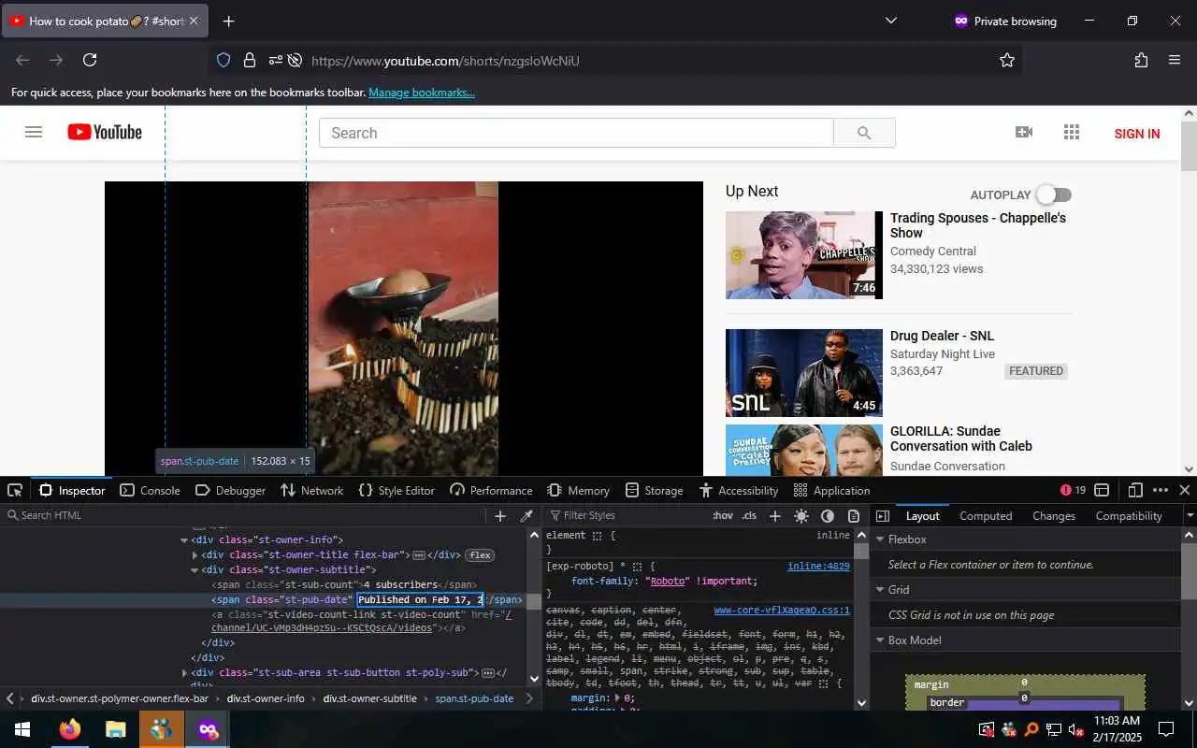Show tracking protection shield info
Screen dimensions: 1197x748
click(x=224, y=60)
